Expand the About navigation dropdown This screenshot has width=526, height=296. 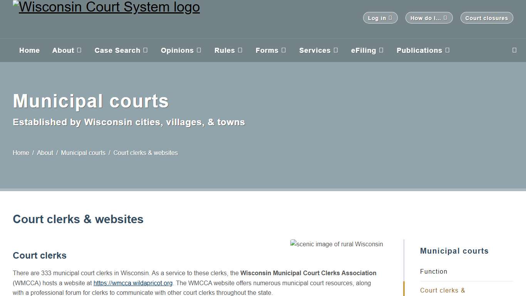click(67, 50)
